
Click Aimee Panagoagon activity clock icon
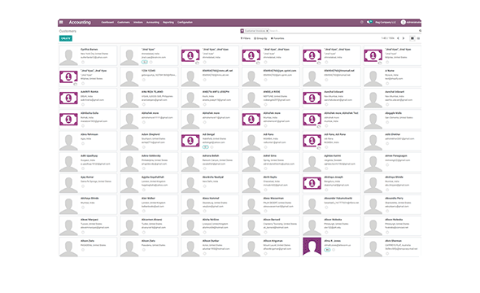(x=387, y=165)
